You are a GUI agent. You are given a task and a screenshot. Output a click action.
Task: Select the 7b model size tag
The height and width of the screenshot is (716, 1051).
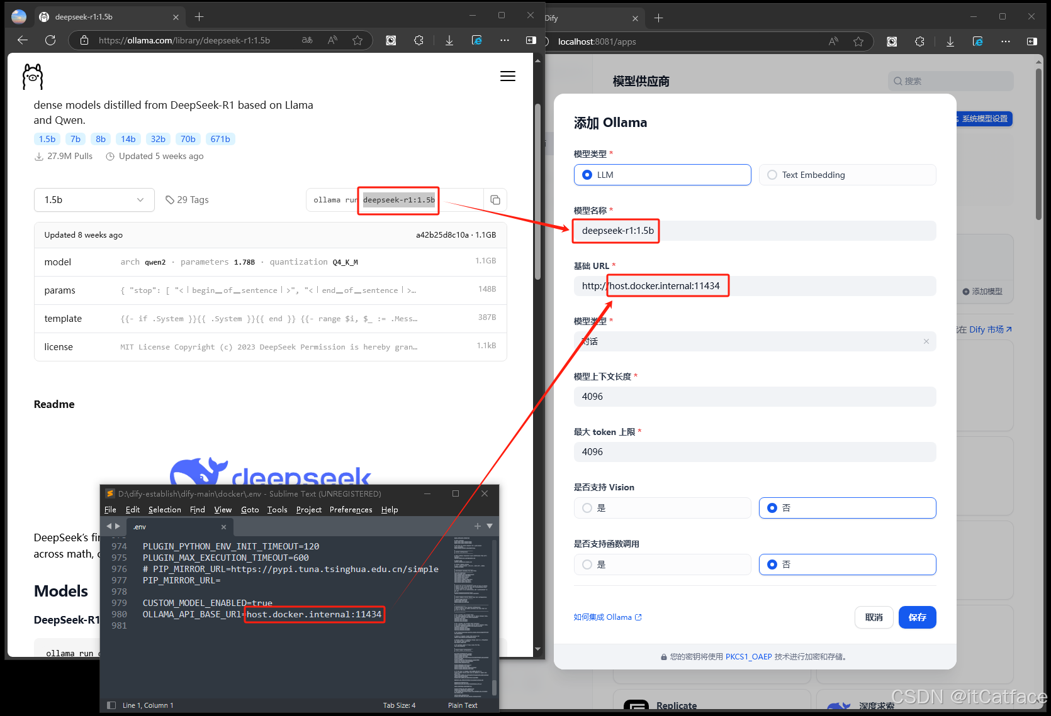click(x=76, y=139)
